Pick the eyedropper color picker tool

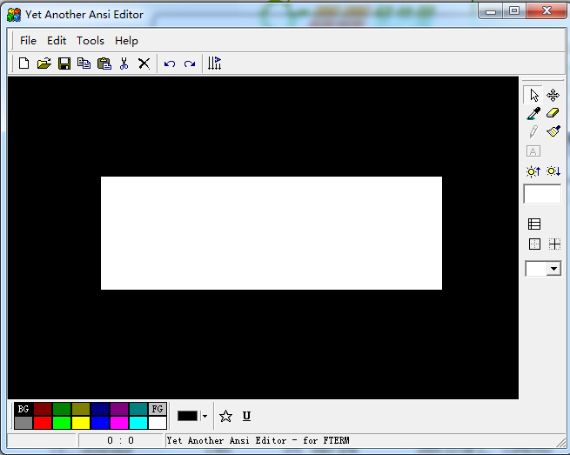pyautogui.click(x=534, y=113)
